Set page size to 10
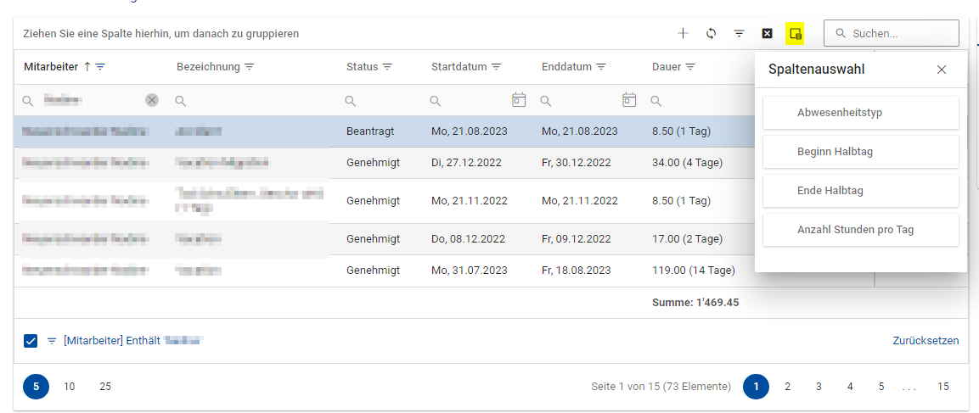 coord(70,387)
